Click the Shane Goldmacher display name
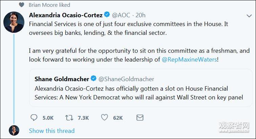The image size is (256, 139). click(x=62, y=79)
